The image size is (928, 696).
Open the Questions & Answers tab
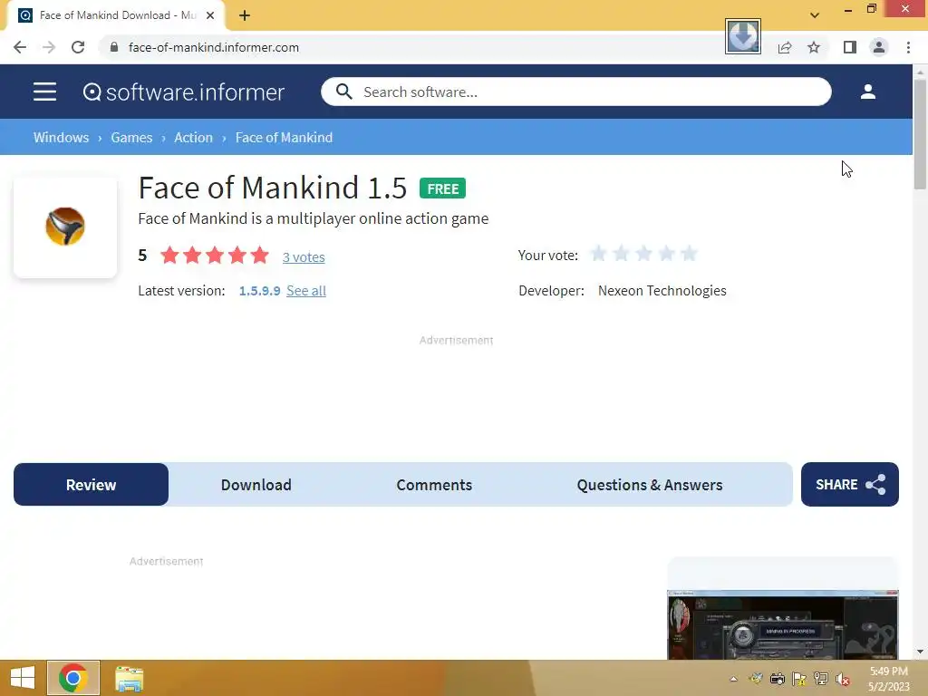coord(650,485)
